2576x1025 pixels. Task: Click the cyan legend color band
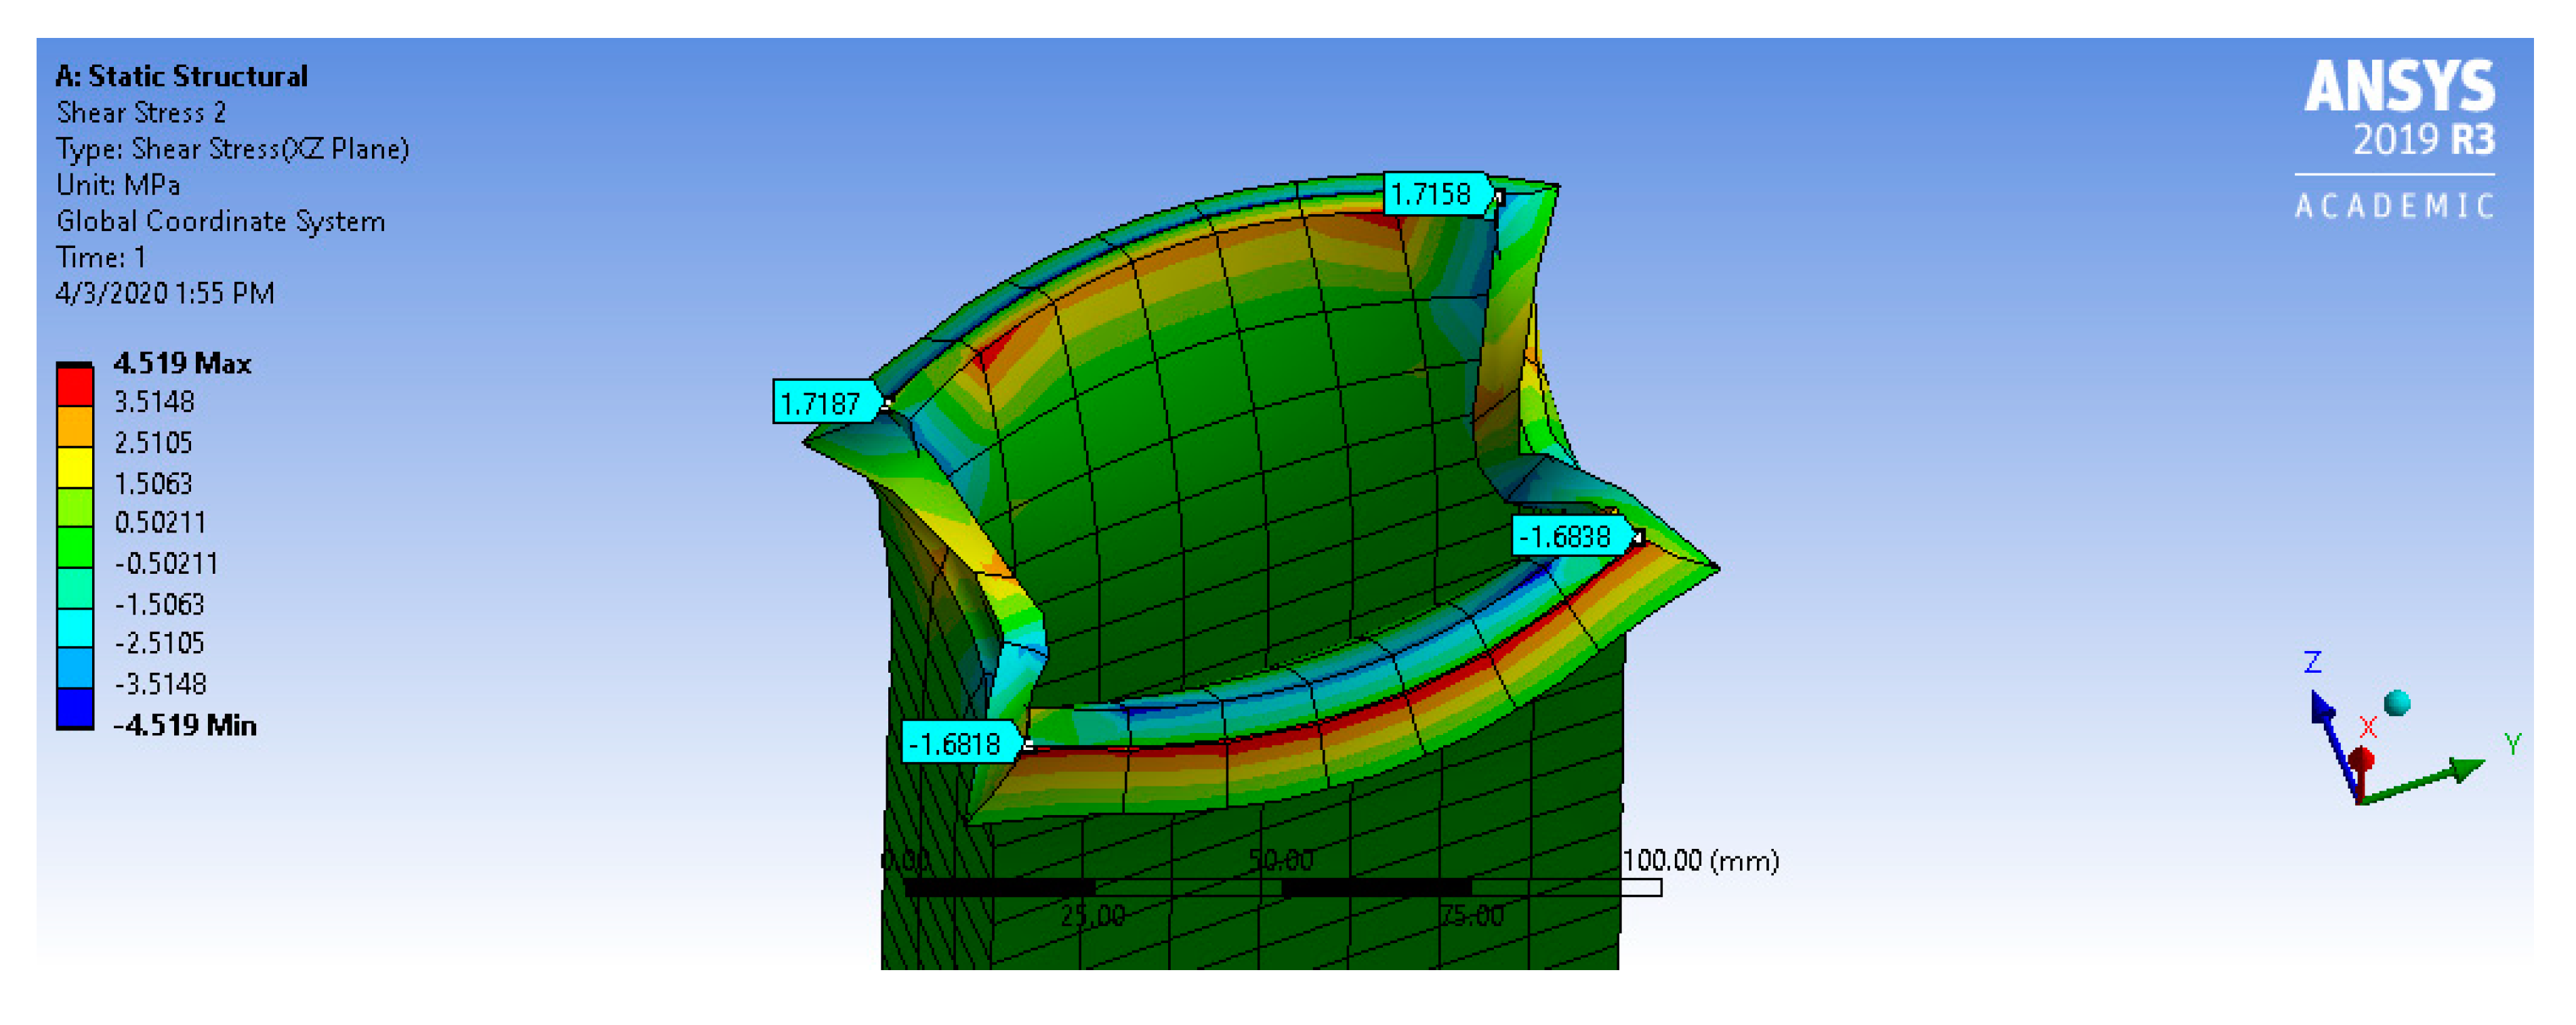75,628
